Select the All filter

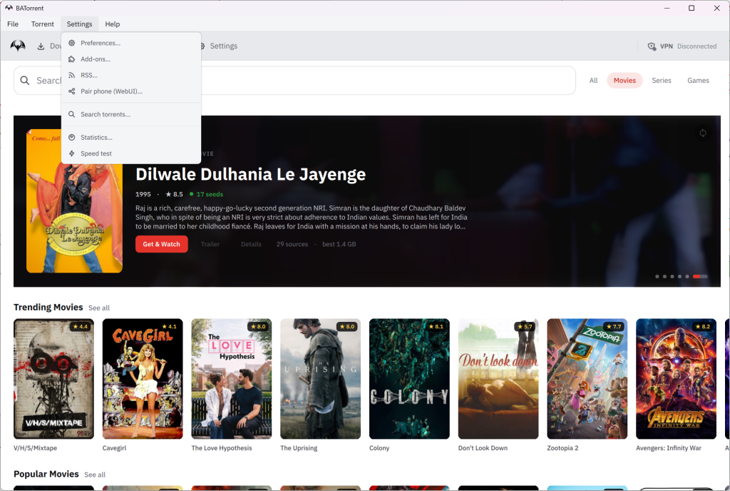[593, 81]
